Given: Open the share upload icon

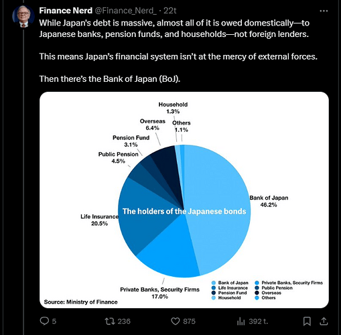Looking at the screenshot, I should coord(324,321).
